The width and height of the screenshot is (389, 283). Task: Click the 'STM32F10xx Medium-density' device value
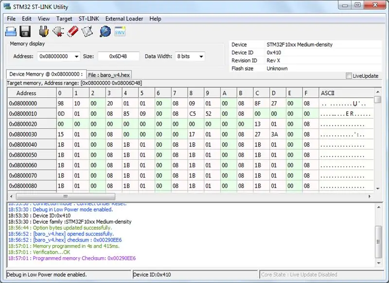tap(300, 45)
